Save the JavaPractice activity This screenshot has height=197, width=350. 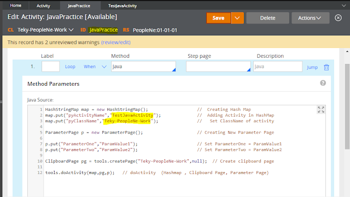tap(219, 18)
